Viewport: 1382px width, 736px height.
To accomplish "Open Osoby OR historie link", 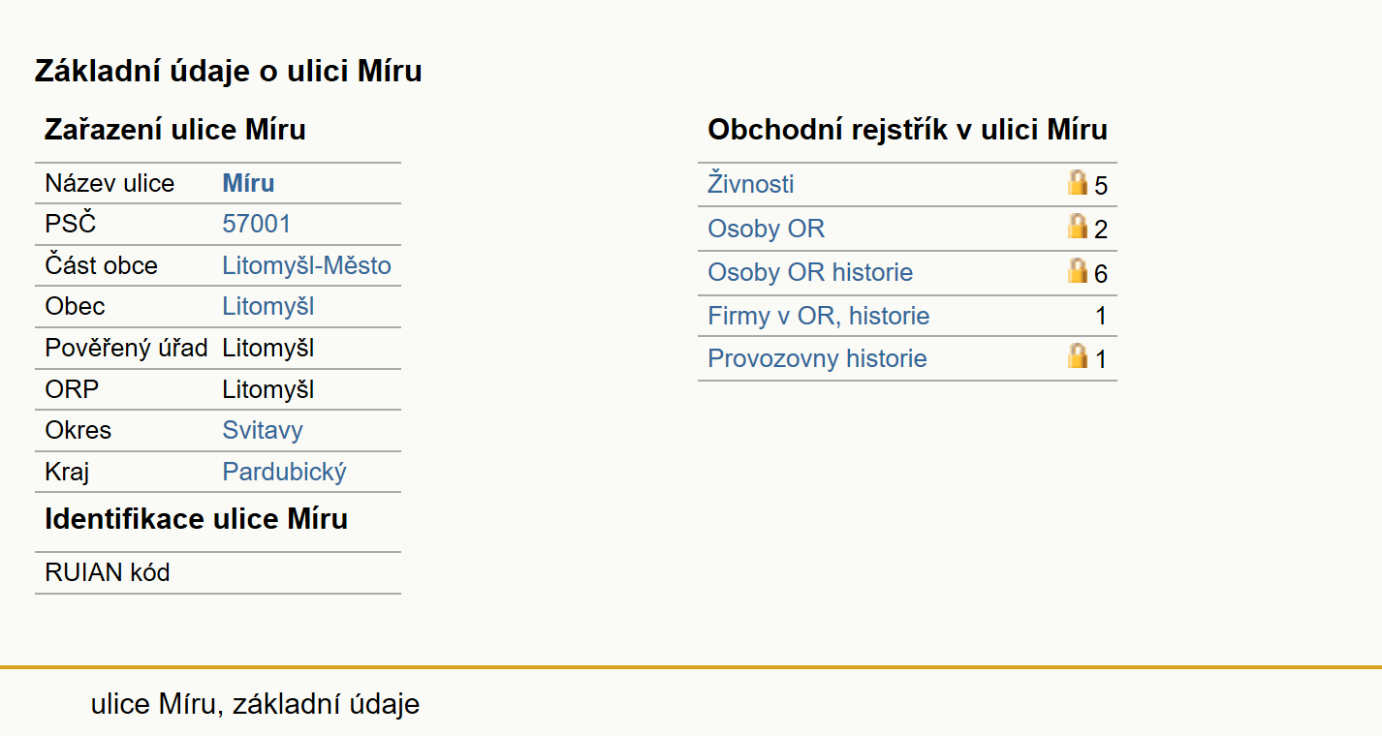I will tap(810, 272).
